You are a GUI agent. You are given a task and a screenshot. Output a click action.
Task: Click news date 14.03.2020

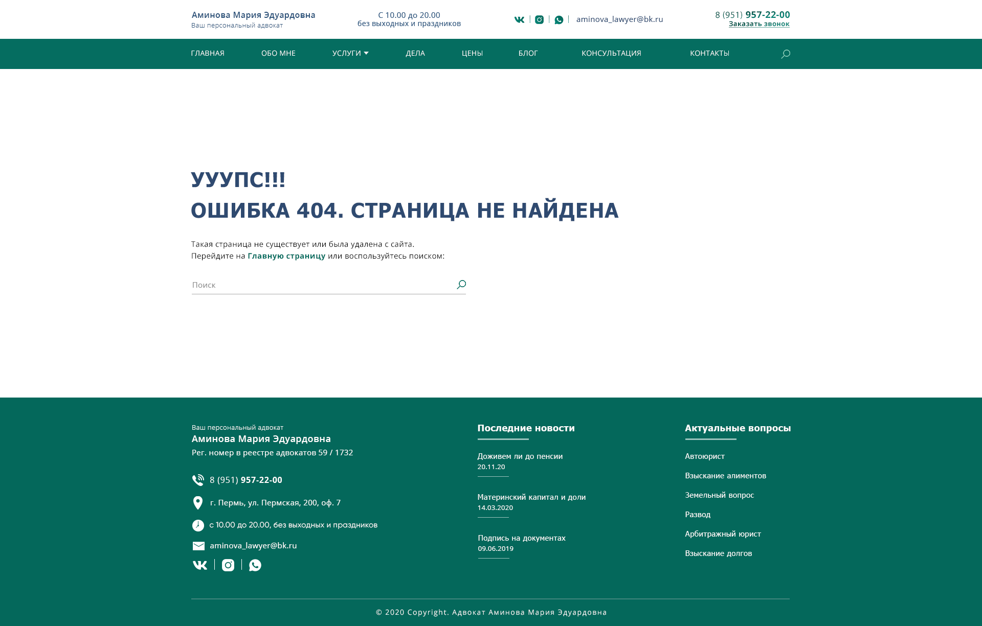coord(495,508)
